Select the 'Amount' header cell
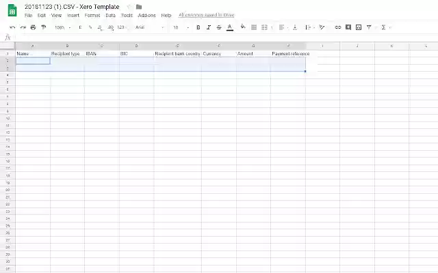438x273 pixels. point(254,54)
